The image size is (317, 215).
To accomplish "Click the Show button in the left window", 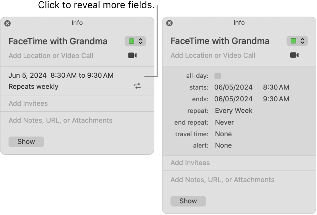I will point(26,141).
